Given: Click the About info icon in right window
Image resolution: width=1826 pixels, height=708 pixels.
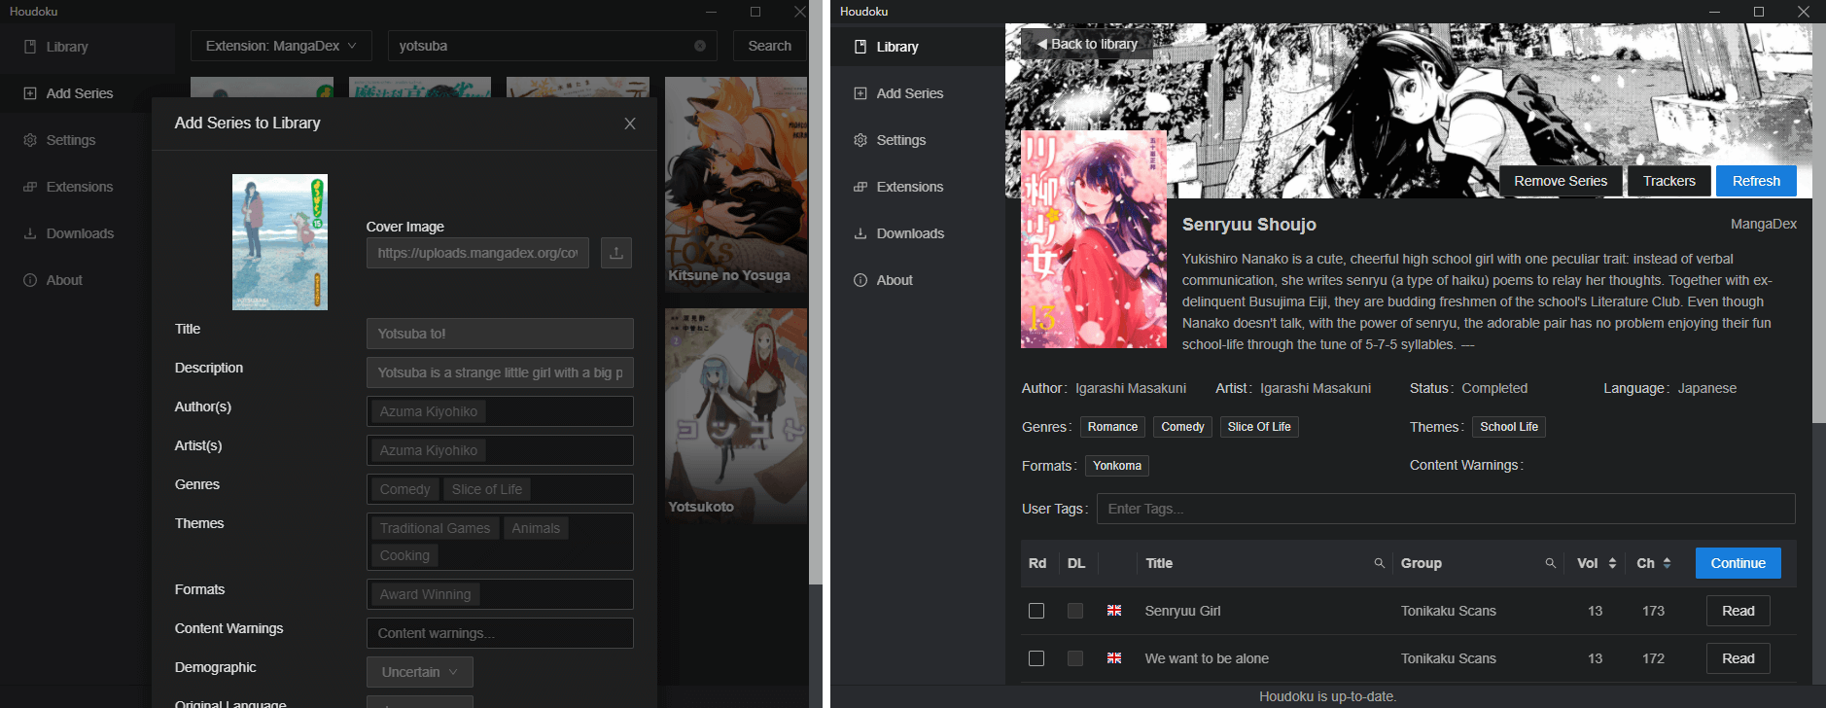Looking at the screenshot, I should coord(860,280).
